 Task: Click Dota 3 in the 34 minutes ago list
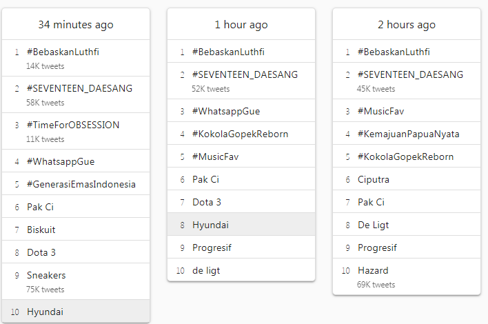(x=76, y=252)
